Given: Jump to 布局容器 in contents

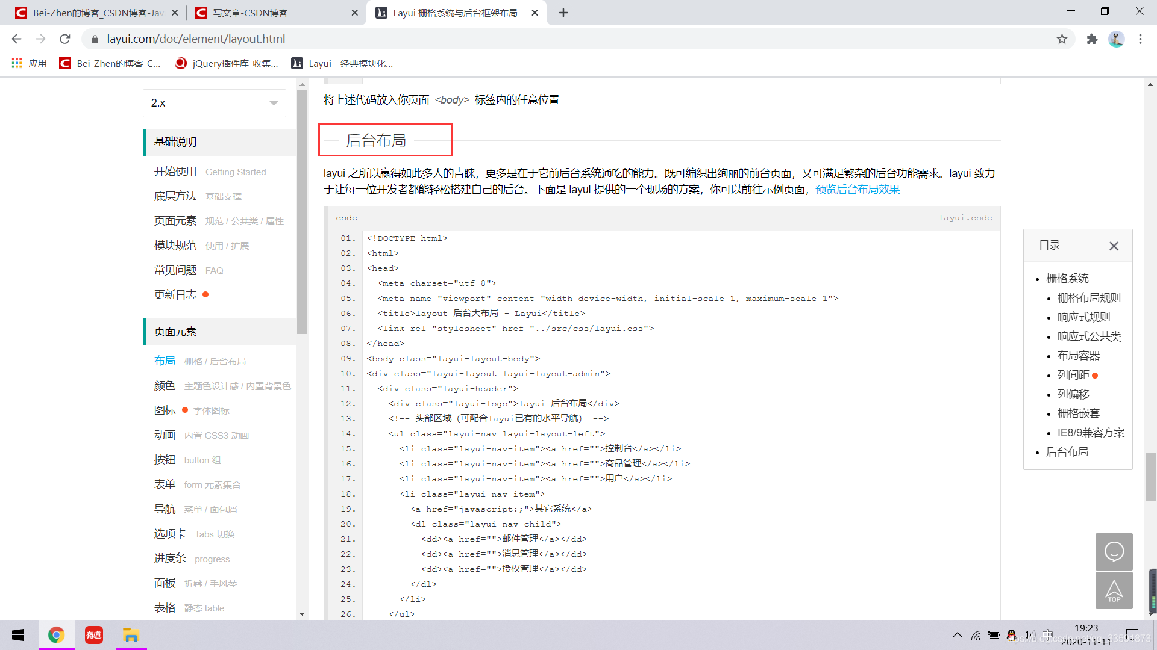Looking at the screenshot, I should 1078,356.
